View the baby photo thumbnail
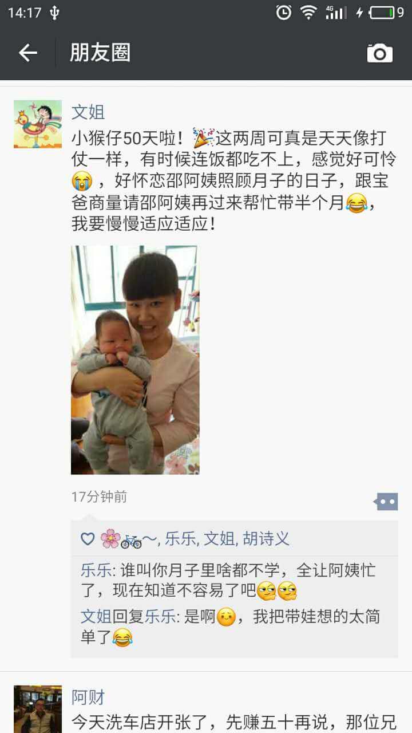 point(135,360)
